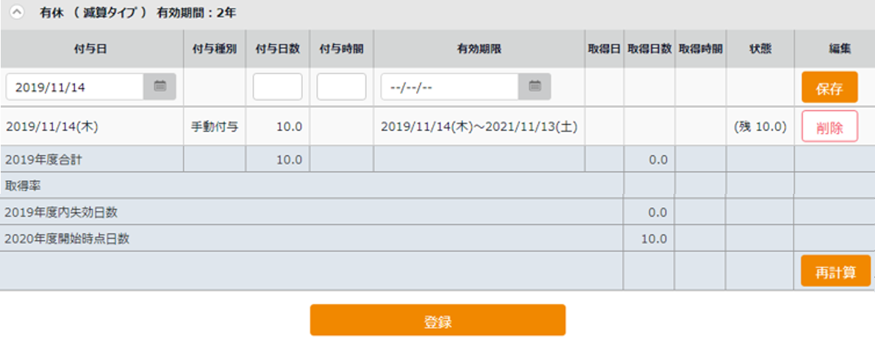This screenshot has height=340, width=875.
Task: Click the 手動付与 cell in grant row
Action: point(214,126)
